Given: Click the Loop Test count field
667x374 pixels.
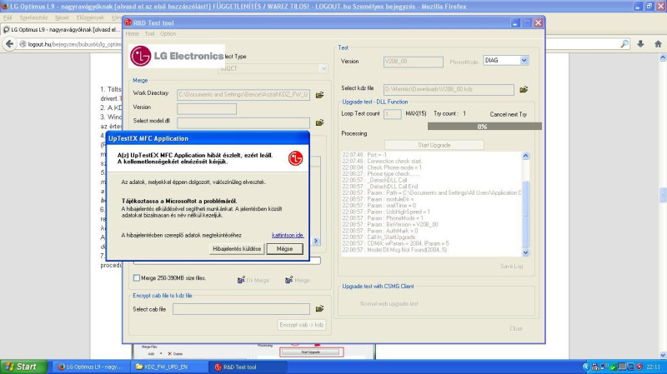Looking at the screenshot, I should pyautogui.click(x=392, y=114).
